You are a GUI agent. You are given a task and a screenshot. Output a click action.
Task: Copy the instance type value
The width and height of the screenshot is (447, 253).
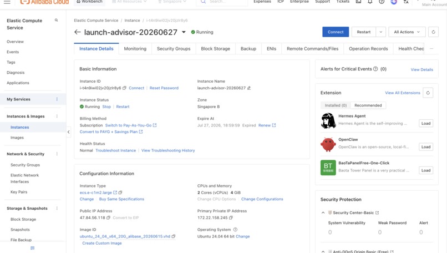coord(120,193)
